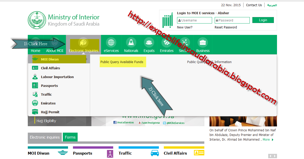Viewport: 304px width, 159px height.
Task: Click the purple Passports palm icon at bottom
Action: (110, 154)
